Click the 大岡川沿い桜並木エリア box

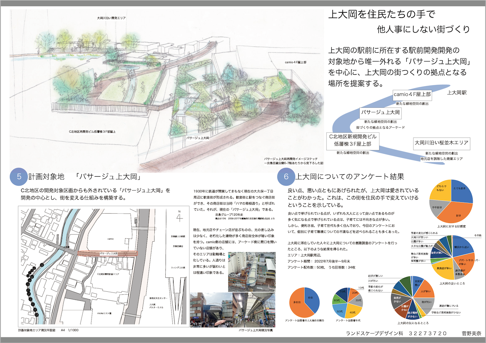pos(442,143)
